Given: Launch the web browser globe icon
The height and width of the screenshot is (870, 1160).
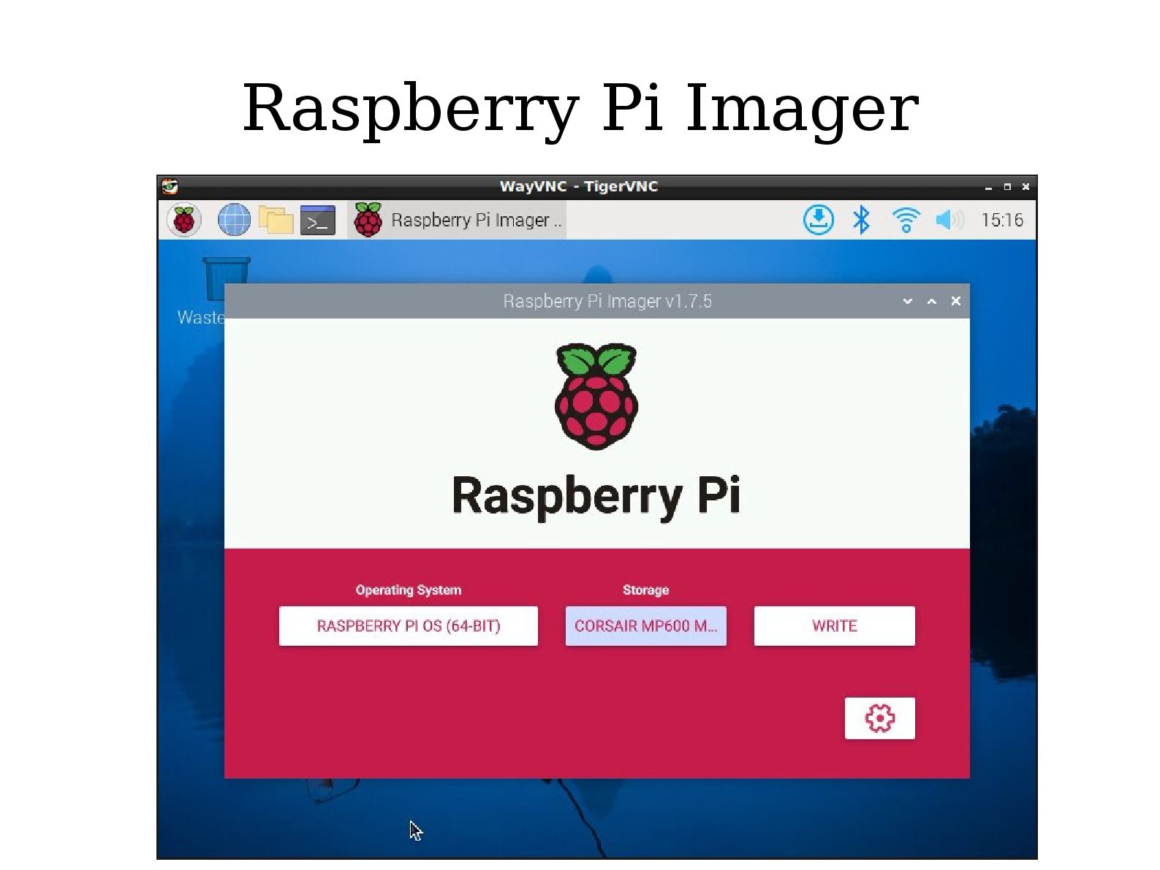Looking at the screenshot, I should click(234, 219).
